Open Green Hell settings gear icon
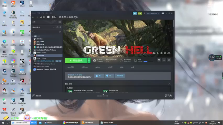Screen dimensions: 223x125 [159, 60]
